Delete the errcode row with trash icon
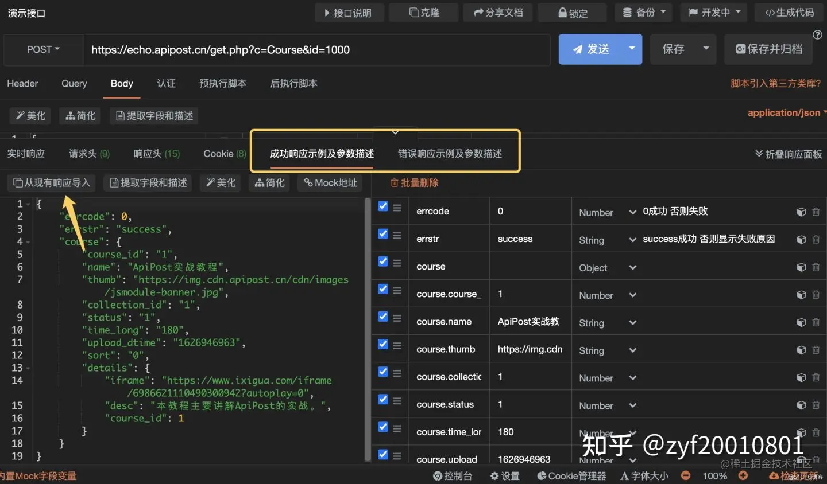This screenshot has height=484, width=827. click(x=816, y=212)
